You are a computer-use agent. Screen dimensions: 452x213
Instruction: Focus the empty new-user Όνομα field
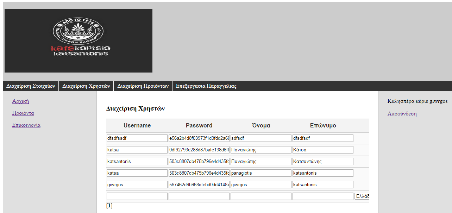261,196
